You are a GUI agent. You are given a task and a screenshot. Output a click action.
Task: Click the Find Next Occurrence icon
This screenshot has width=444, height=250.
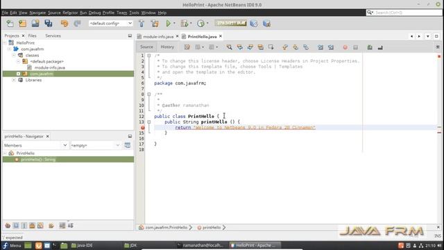[250, 47]
